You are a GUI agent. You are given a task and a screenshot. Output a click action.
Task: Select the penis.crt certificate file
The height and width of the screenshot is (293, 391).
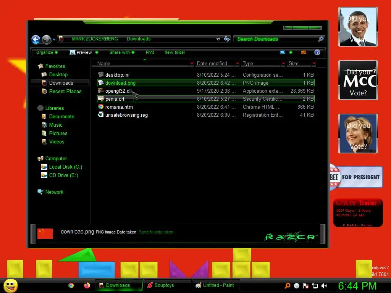206,99
